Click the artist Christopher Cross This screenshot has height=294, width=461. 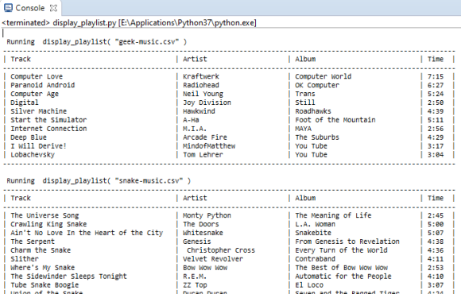[221, 250]
